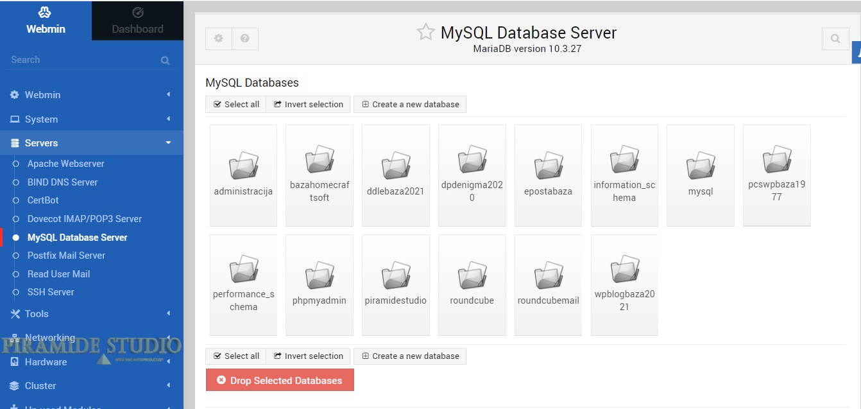Click the sidebar search magnifier icon
The height and width of the screenshot is (409, 861).
coord(165,60)
